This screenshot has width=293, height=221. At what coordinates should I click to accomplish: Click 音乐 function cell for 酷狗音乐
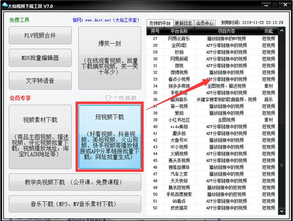coord(269,100)
